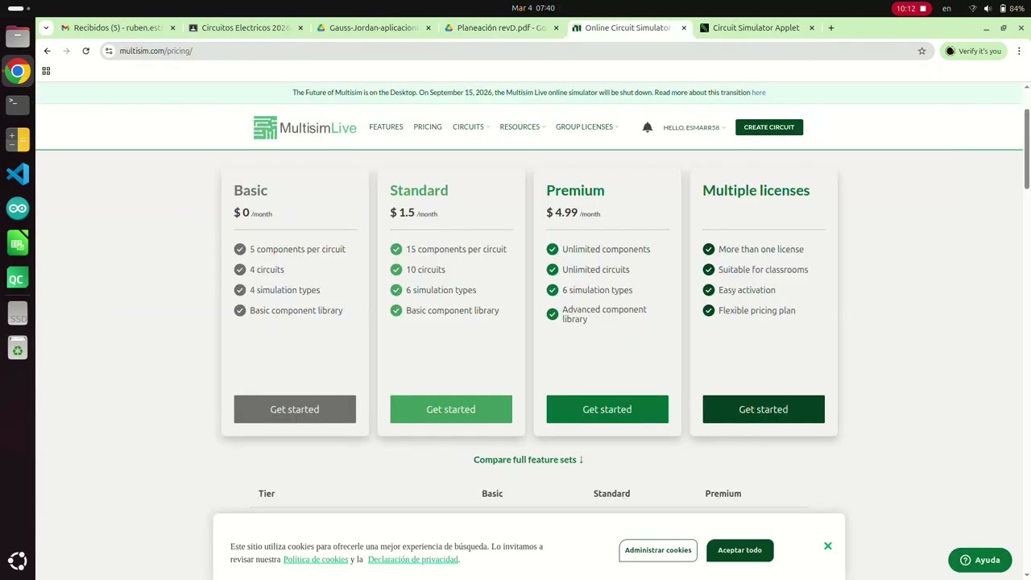
Task: Click the MultisimLive logo
Action: click(304, 127)
